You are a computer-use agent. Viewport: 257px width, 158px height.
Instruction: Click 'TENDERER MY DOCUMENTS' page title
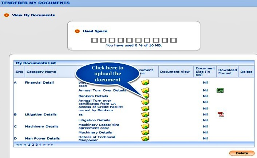click(x=35, y=3)
